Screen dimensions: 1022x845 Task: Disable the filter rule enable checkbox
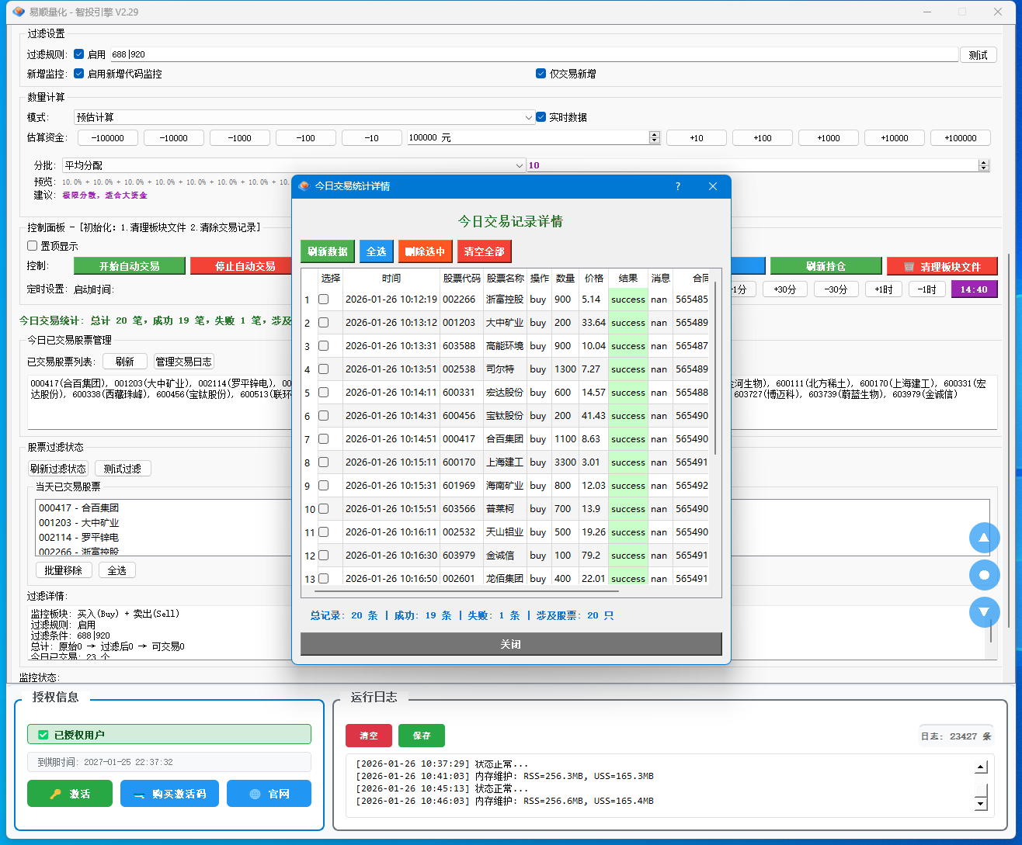79,54
